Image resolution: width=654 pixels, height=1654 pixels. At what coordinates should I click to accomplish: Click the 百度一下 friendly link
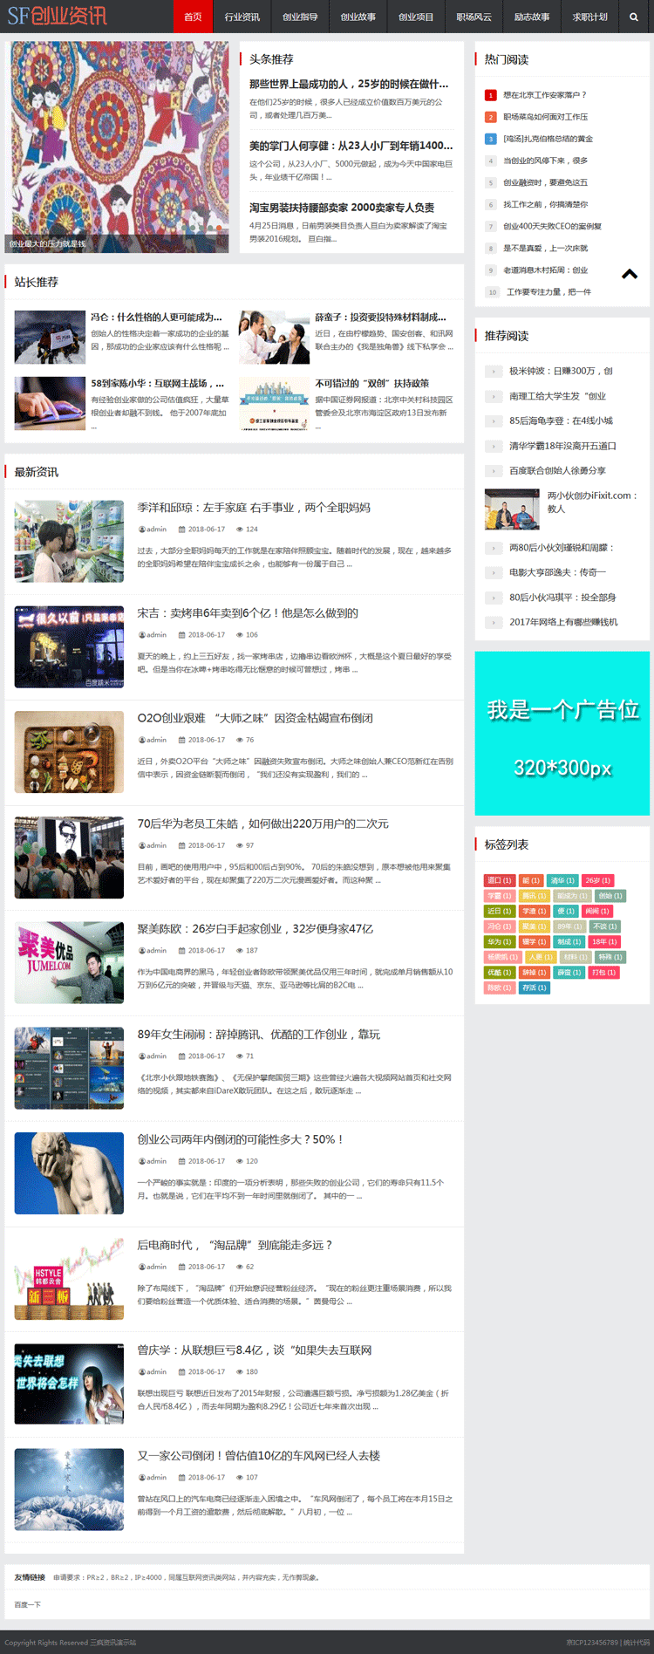click(x=27, y=1604)
